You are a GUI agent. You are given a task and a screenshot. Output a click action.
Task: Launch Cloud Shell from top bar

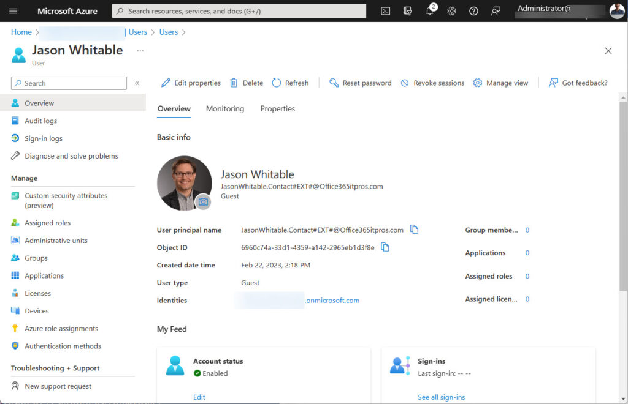coord(385,11)
